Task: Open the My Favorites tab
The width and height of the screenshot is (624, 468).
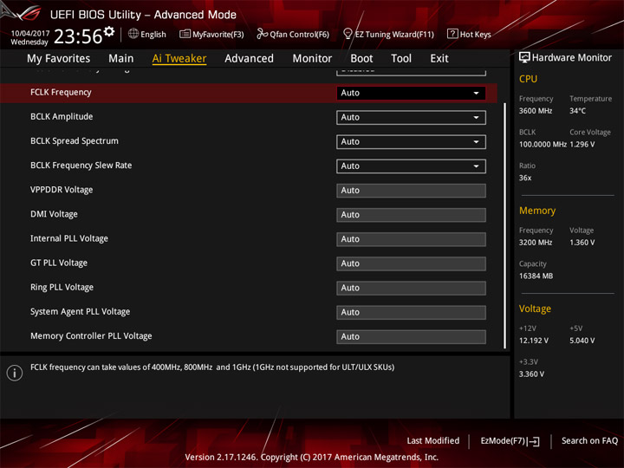Action: [59, 59]
